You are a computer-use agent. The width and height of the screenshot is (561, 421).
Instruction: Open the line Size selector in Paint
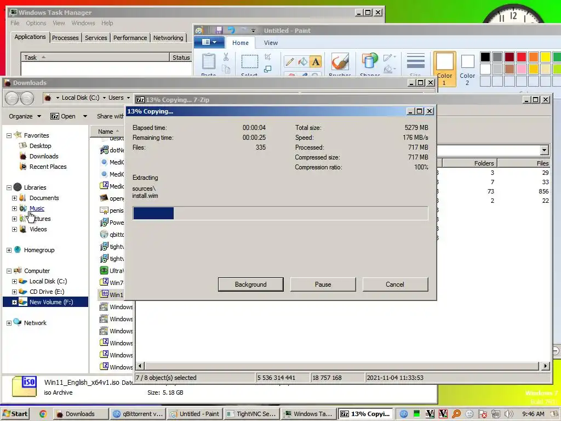click(x=416, y=61)
